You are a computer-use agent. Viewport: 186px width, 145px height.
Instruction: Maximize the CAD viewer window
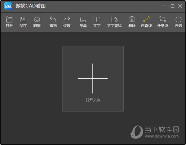click(172, 6)
